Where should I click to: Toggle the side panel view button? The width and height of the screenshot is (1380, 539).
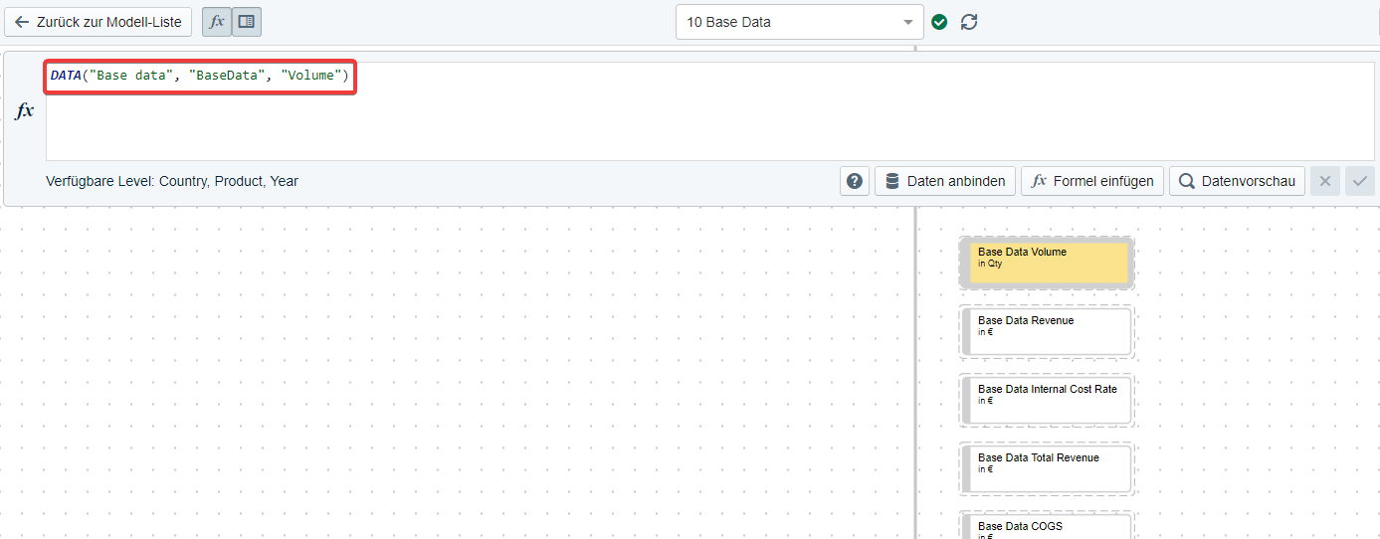tap(247, 22)
